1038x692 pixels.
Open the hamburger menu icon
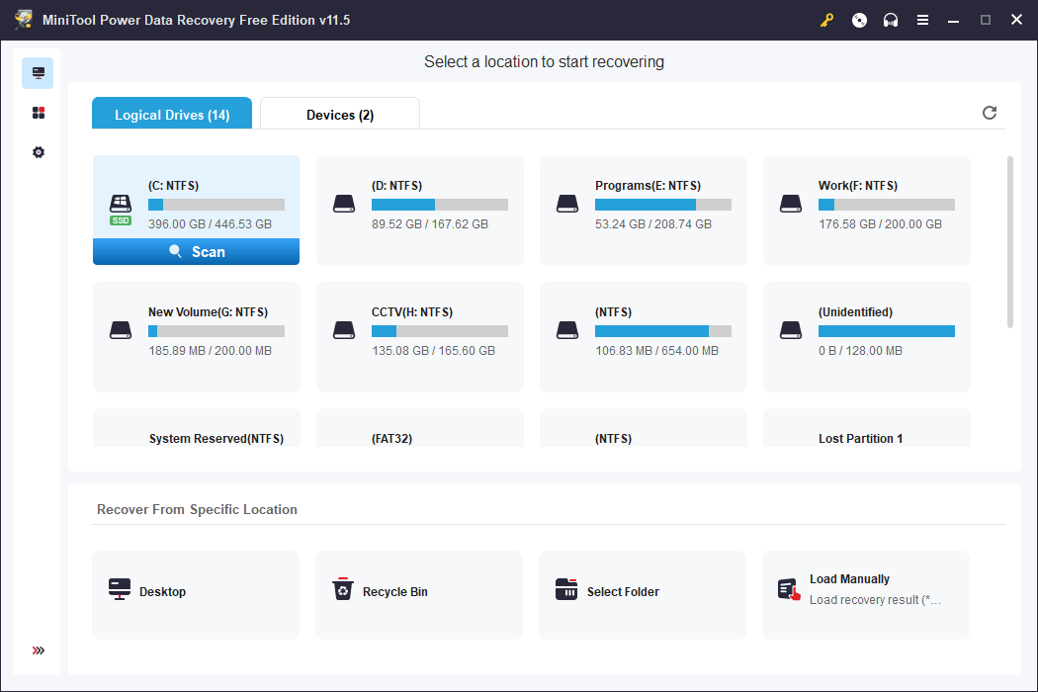922,20
